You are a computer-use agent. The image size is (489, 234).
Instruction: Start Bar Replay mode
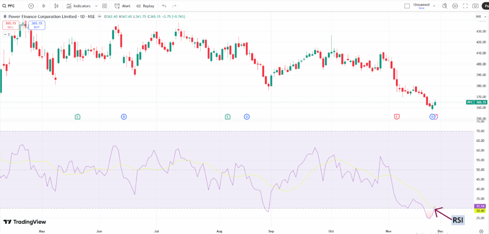(145, 6)
